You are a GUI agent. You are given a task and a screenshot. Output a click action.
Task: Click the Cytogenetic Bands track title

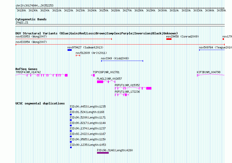pyautogui.click(x=31, y=19)
